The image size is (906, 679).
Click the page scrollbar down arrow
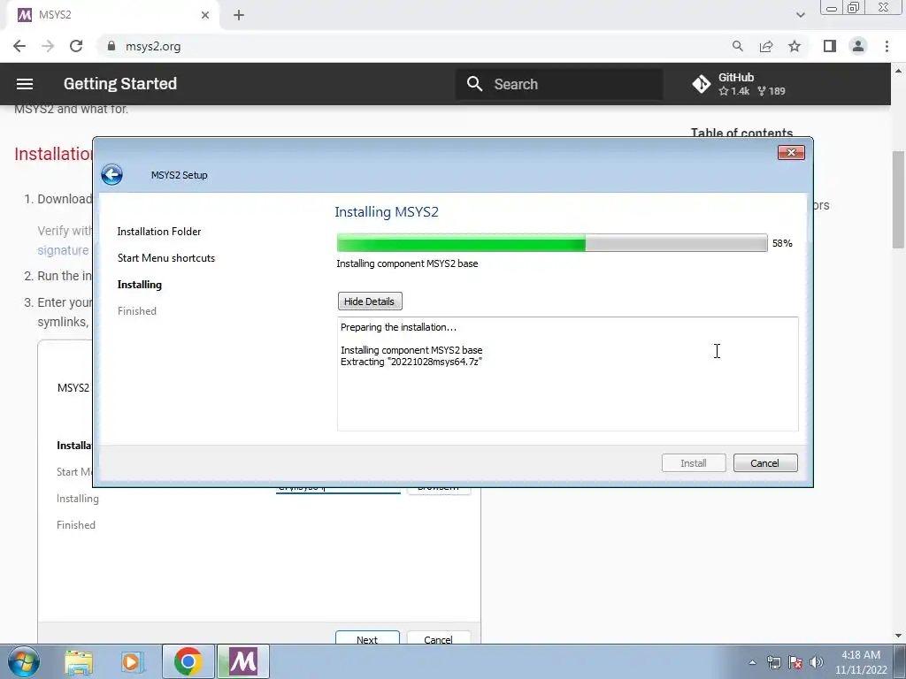point(899,636)
